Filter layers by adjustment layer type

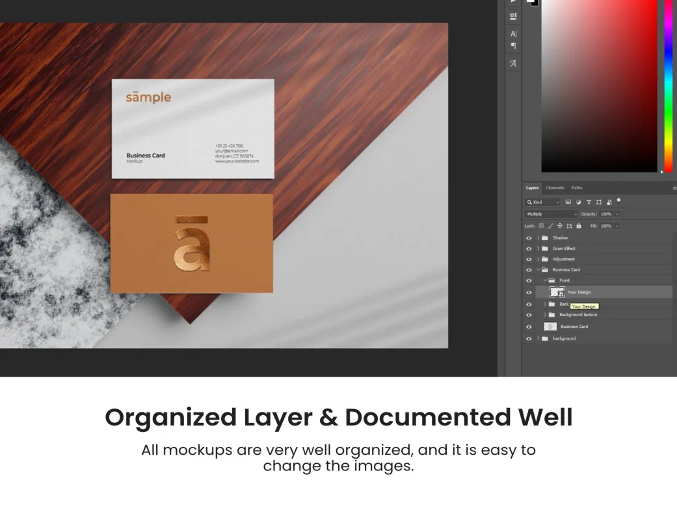(578, 202)
